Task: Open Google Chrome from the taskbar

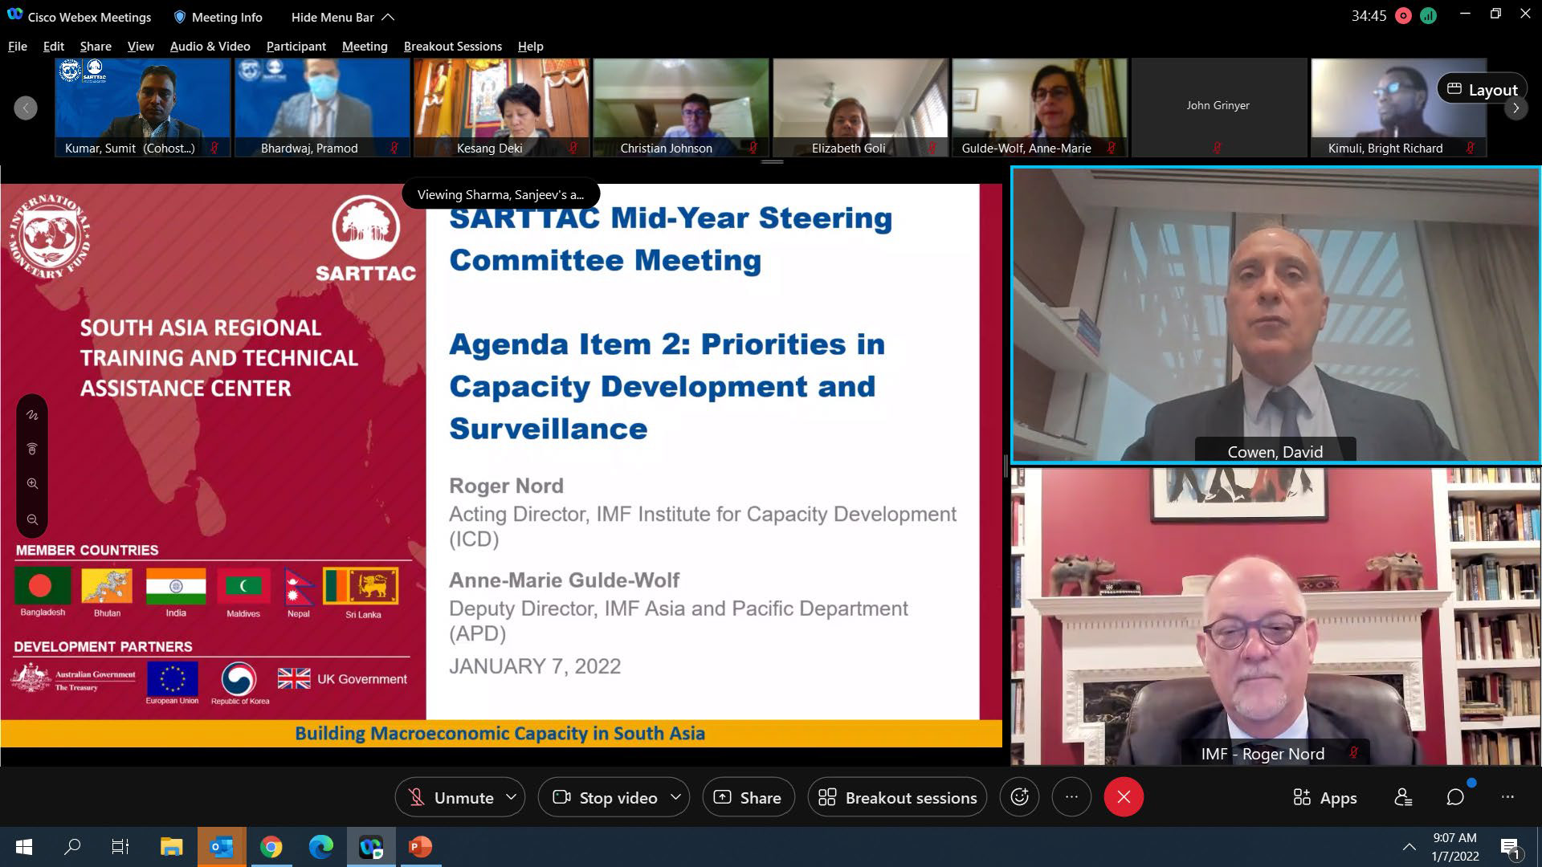Action: [271, 847]
